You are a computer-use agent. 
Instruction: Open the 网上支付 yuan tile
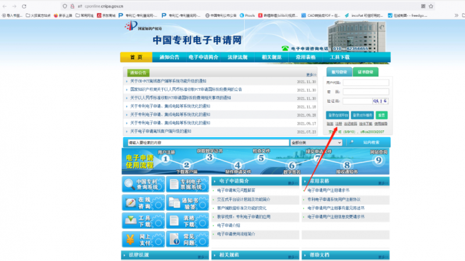143,239
